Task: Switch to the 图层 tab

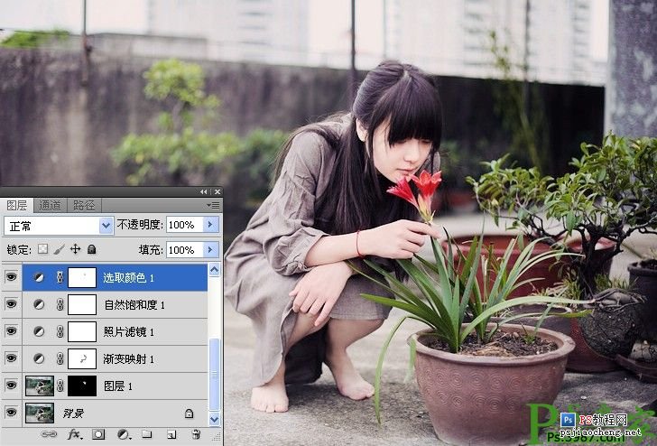Action: [x=17, y=206]
